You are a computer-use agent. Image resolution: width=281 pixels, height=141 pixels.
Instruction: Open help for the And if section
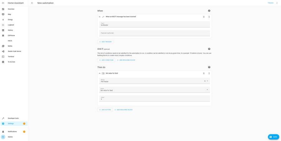pos(209,49)
